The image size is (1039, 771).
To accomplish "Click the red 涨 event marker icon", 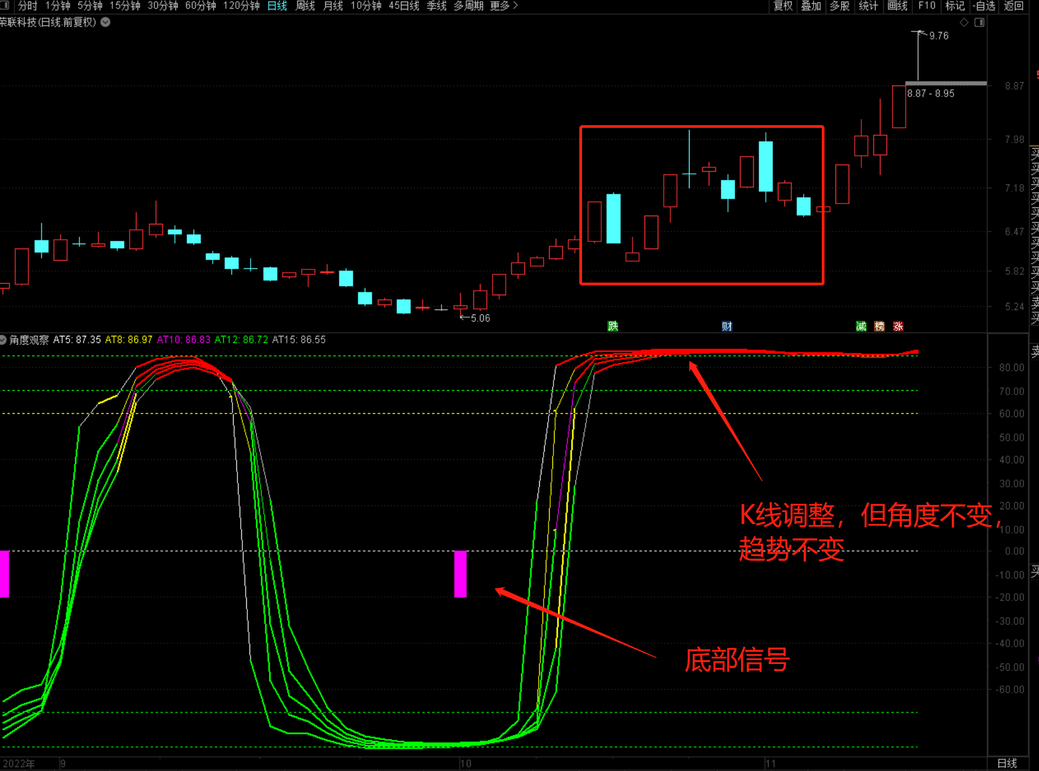I will click(898, 327).
